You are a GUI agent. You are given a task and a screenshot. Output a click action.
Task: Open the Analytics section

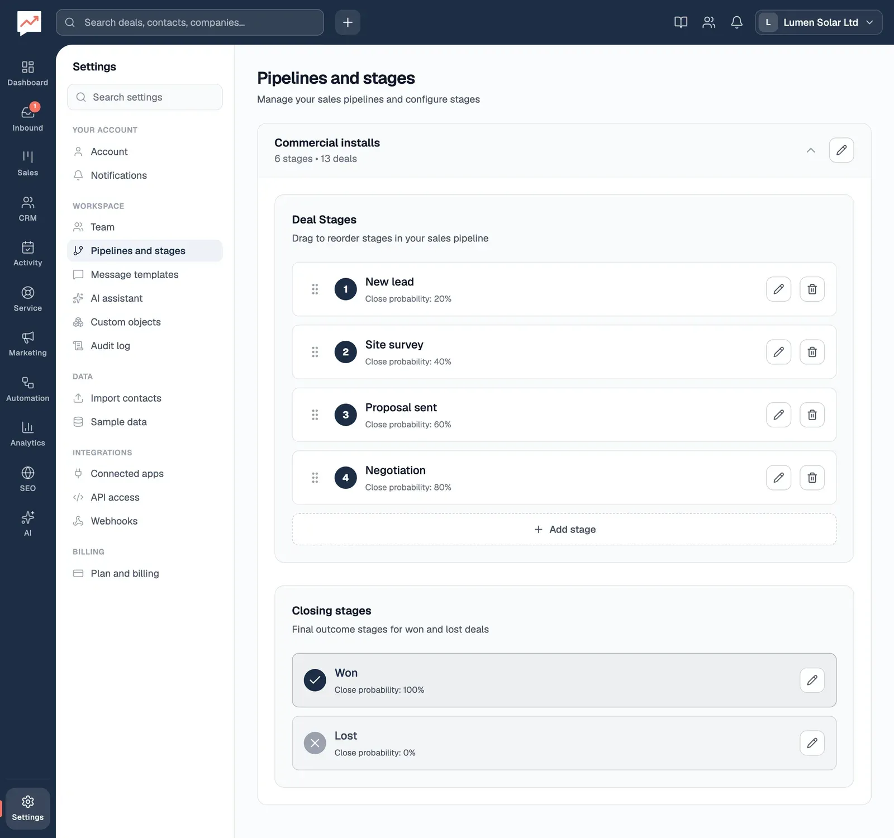pyautogui.click(x=28, y=434)
